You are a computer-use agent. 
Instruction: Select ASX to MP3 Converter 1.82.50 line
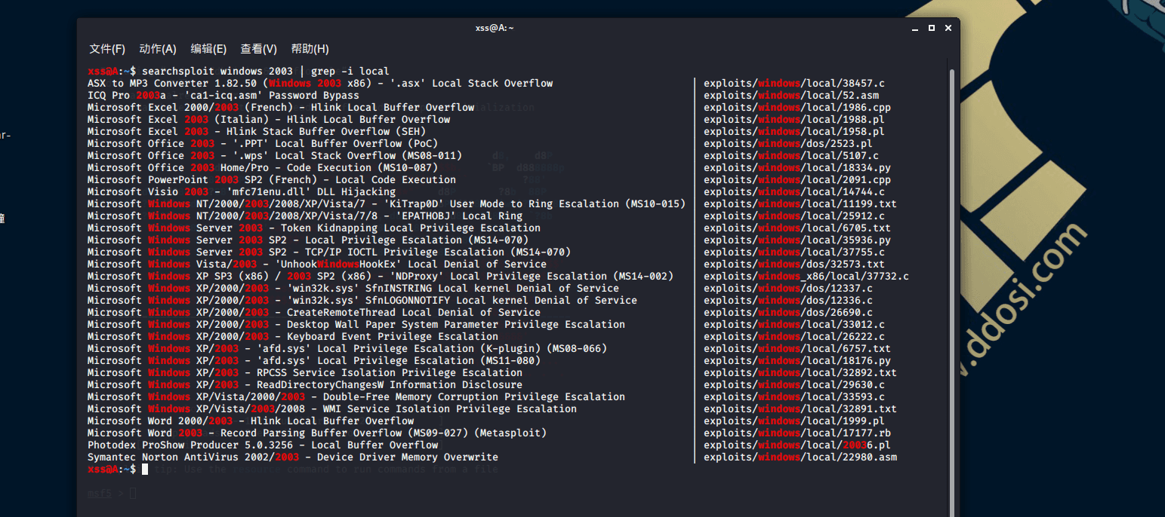coord(320,84)
